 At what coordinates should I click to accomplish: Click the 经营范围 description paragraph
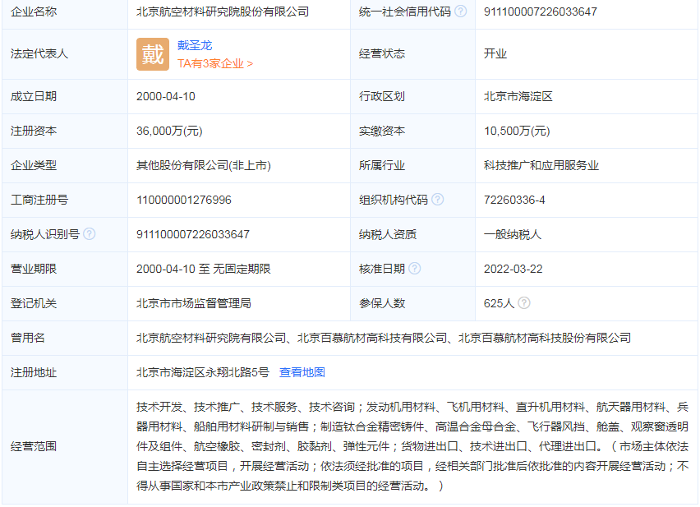tap(412, 446)
